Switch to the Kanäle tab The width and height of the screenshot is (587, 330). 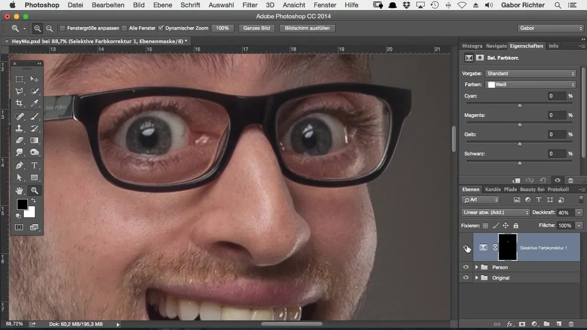pos(493,189)
